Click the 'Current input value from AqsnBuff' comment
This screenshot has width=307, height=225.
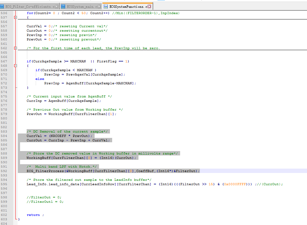(69, 96)
